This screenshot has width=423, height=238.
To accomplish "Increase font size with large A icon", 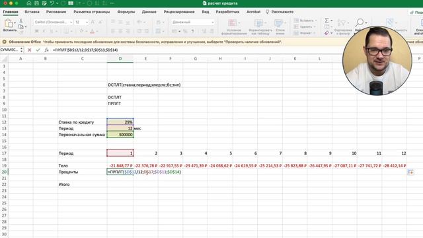I will (x=93, y=22).
